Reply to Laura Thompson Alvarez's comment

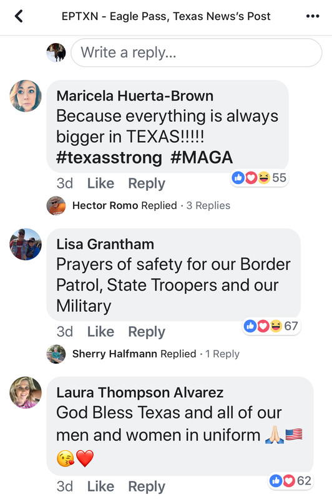click(x=147, y=487)
